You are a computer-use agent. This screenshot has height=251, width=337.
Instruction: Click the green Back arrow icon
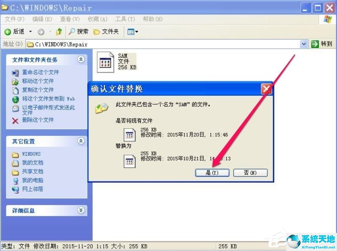click(x=8, y=32)
